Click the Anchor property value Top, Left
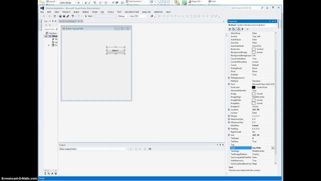The image size is (321, 181). 256,36
